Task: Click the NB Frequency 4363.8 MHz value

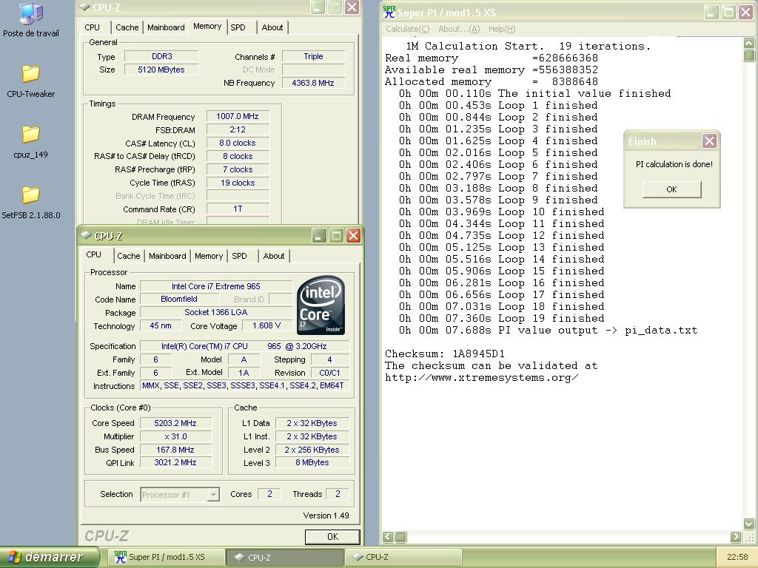Action: [313, 83]
